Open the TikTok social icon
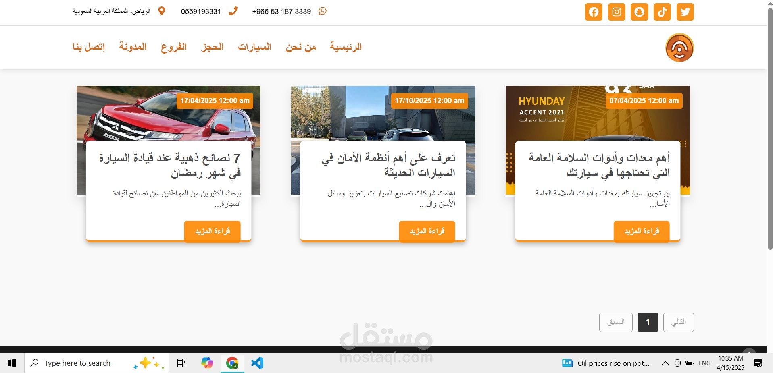773x373 pixels. [662, 12]
